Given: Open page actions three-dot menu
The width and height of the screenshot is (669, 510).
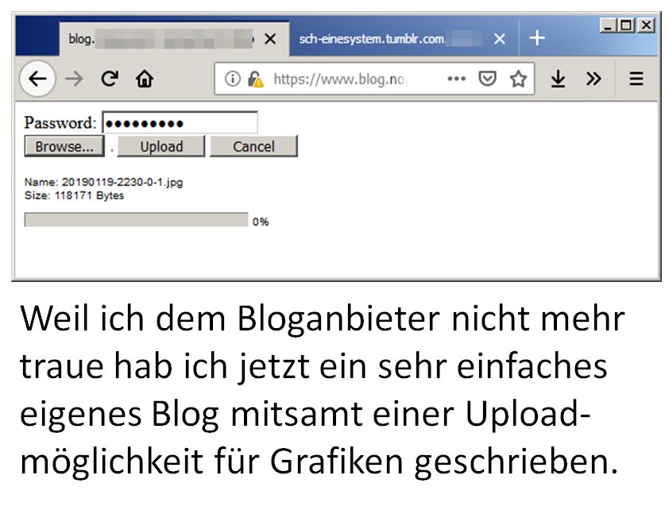Looking at the screenshot, I should tap(456, 79).
